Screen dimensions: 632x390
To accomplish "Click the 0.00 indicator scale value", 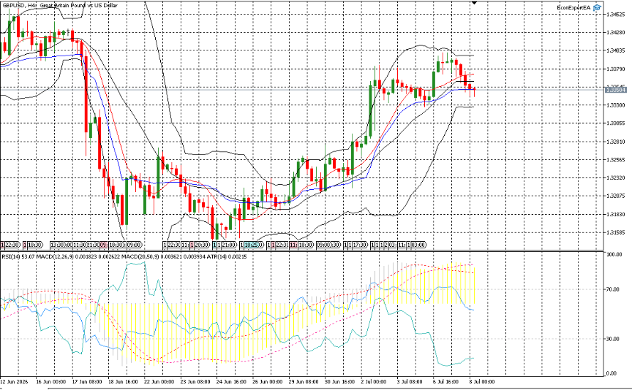I will click(x=612, y=373).
